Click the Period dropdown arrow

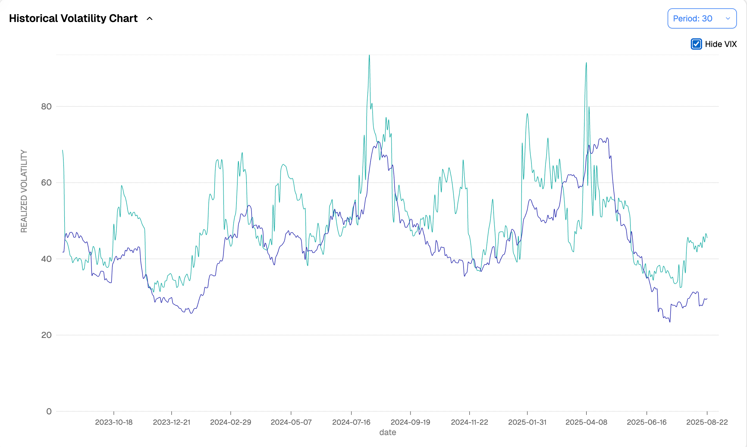click(728, 19)
